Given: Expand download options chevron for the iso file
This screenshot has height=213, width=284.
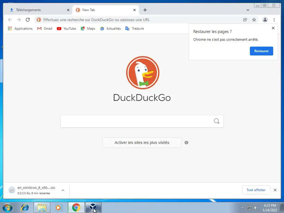Looking at the screenshot, I should 63,190.
